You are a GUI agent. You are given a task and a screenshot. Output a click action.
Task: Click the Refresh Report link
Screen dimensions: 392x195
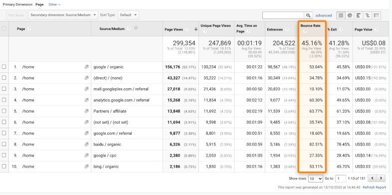374,187
